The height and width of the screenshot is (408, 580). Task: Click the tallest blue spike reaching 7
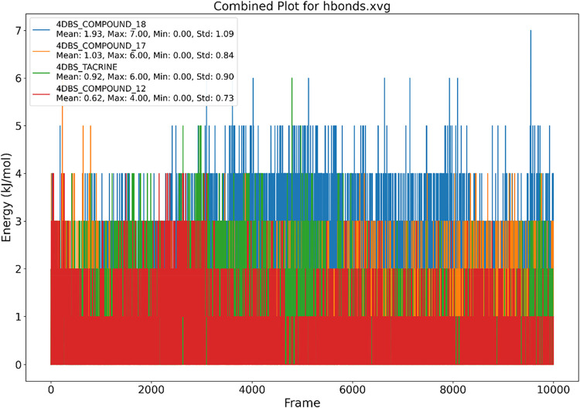point(531,77)
